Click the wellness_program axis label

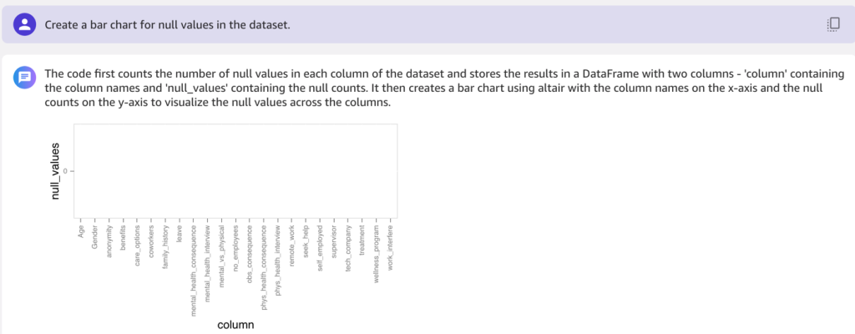tap(377, 251)
